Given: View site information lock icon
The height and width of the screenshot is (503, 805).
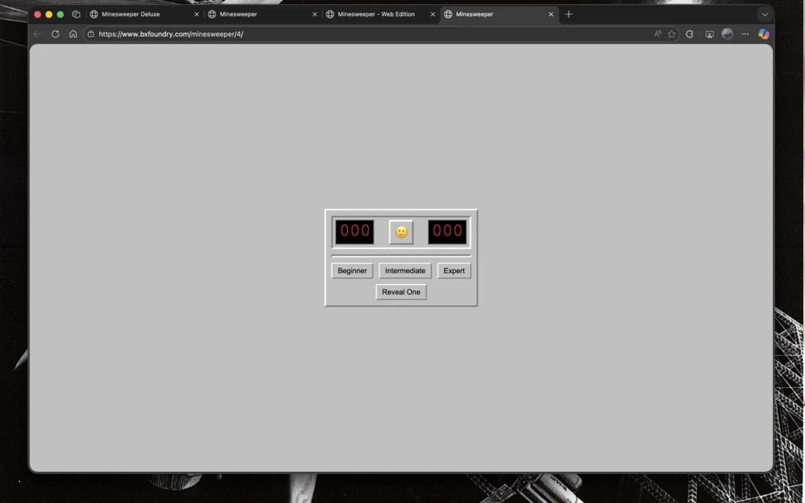Looking at the screenshot, I should [91, 34].
